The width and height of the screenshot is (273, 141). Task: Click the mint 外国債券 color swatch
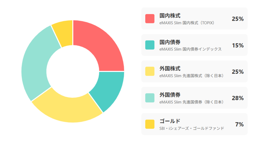pos(150,98)
